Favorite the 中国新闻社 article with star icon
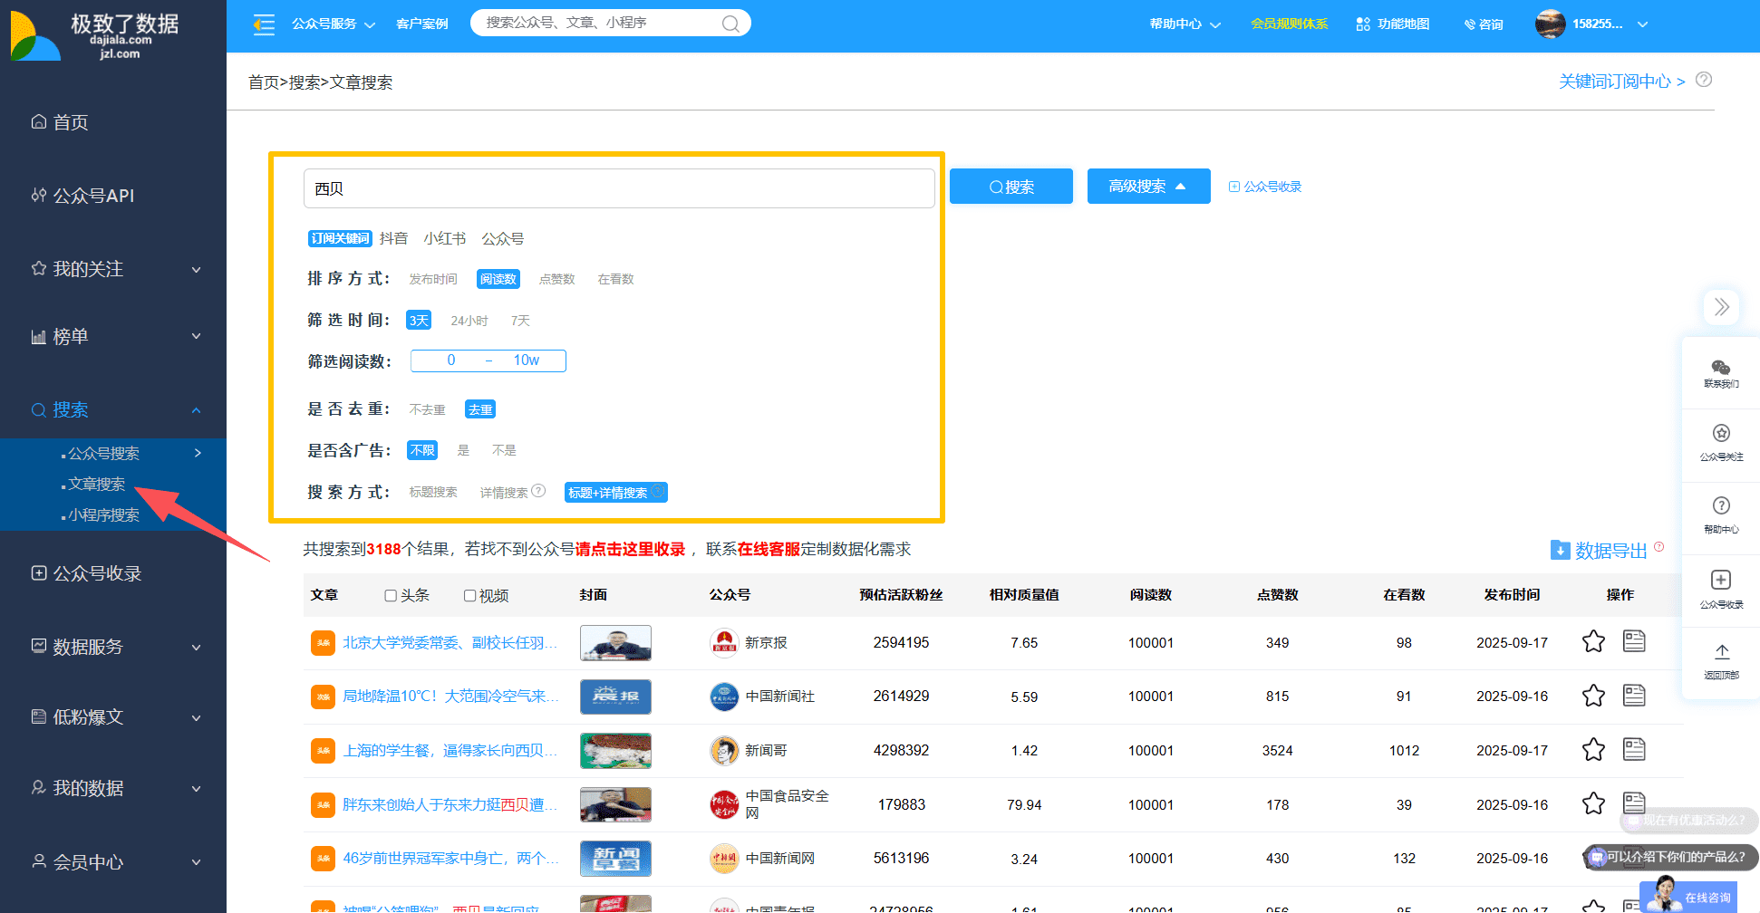Viewport: 1760px width, 913px height. pos(1593,696)
